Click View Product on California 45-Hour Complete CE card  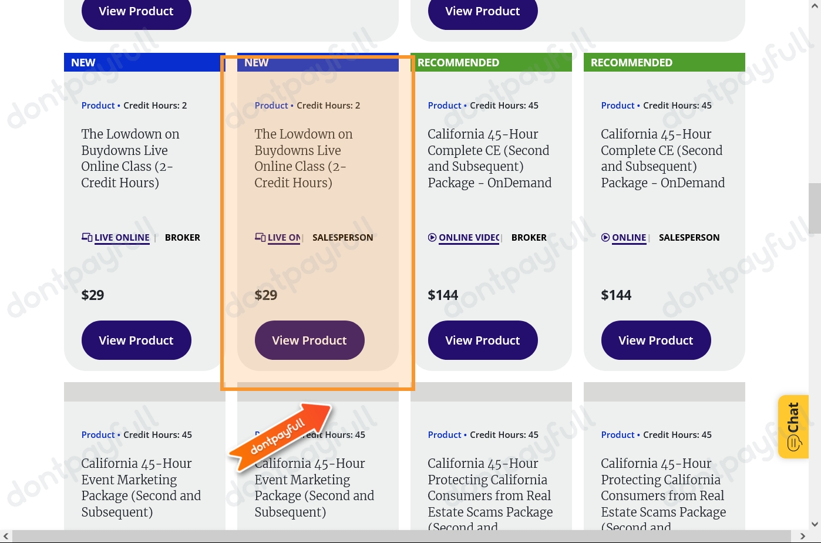(483, 340)
